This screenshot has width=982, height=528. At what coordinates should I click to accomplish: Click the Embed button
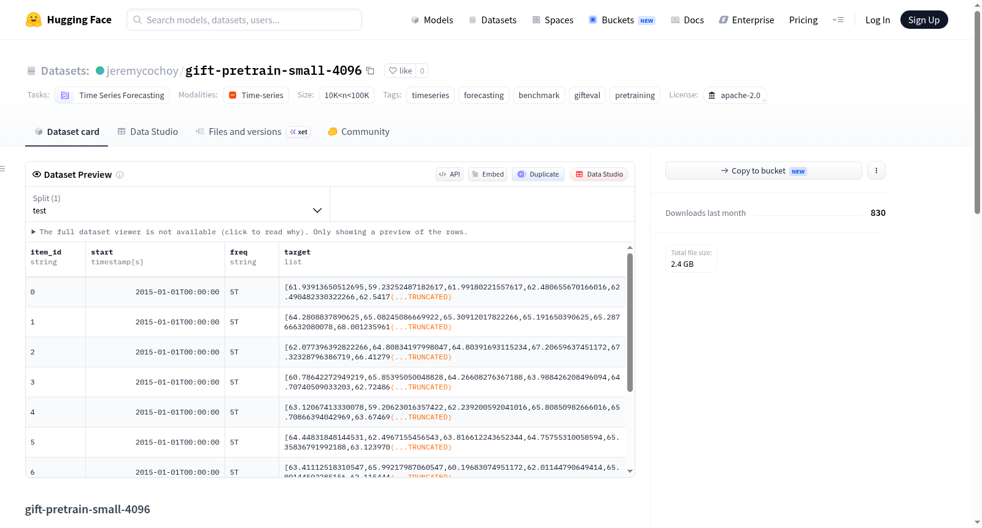488,174
